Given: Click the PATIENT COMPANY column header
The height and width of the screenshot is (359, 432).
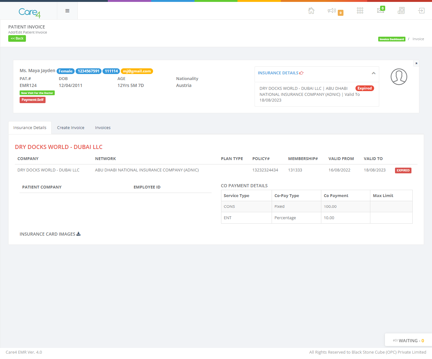Looking at the screenshot, I should tap(42, 187).
